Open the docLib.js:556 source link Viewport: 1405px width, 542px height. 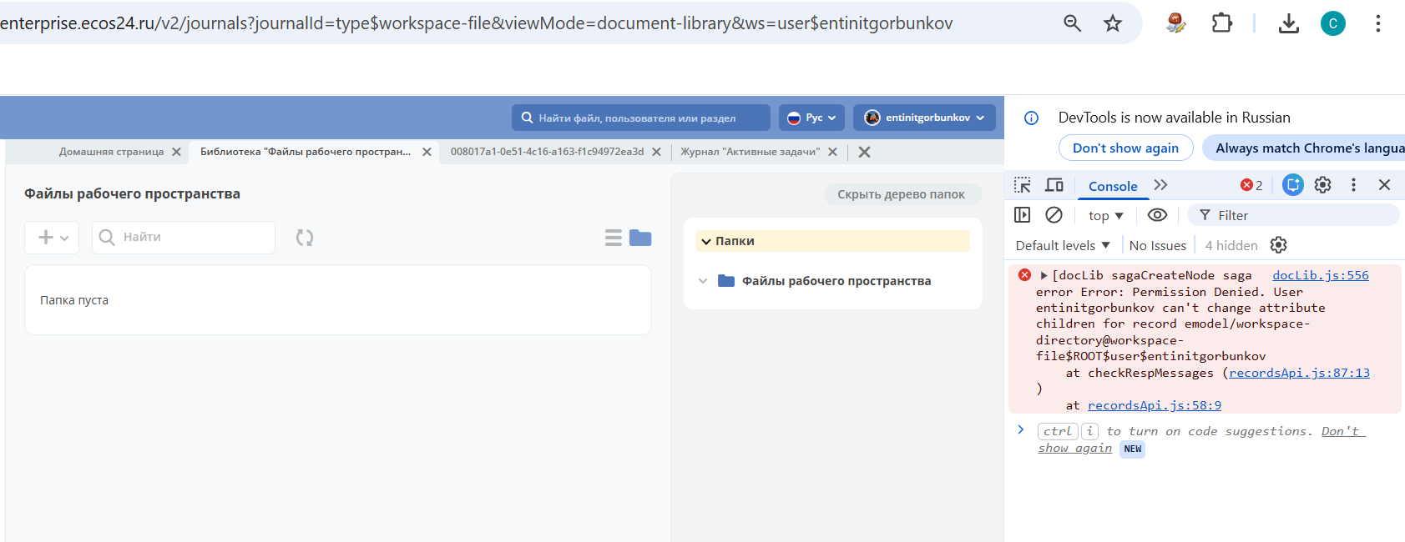[x=1320, y=275]
